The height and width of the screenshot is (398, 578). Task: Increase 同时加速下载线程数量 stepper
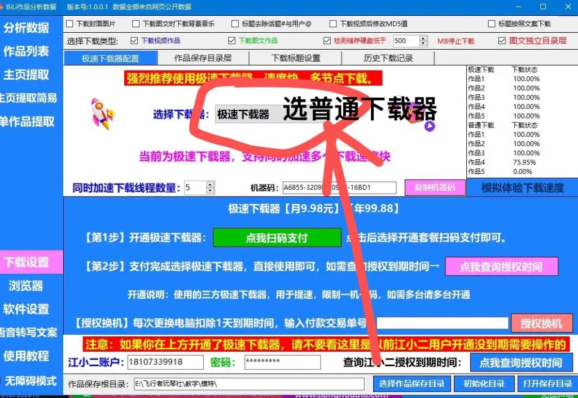[x=210, y=184]
